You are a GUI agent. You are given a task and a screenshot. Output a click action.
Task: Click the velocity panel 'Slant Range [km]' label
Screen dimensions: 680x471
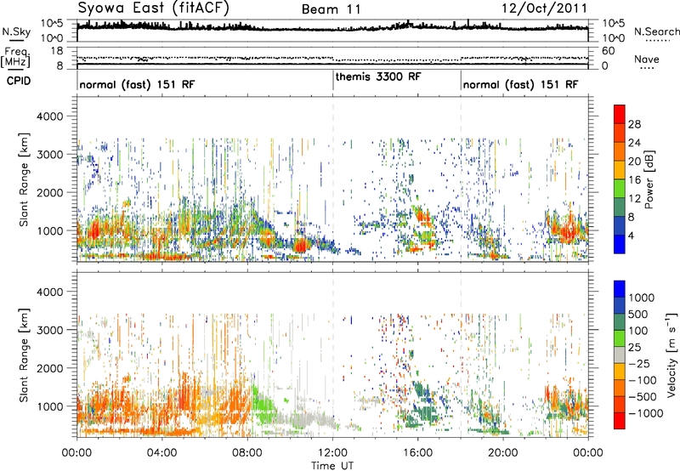click(25, 355)
